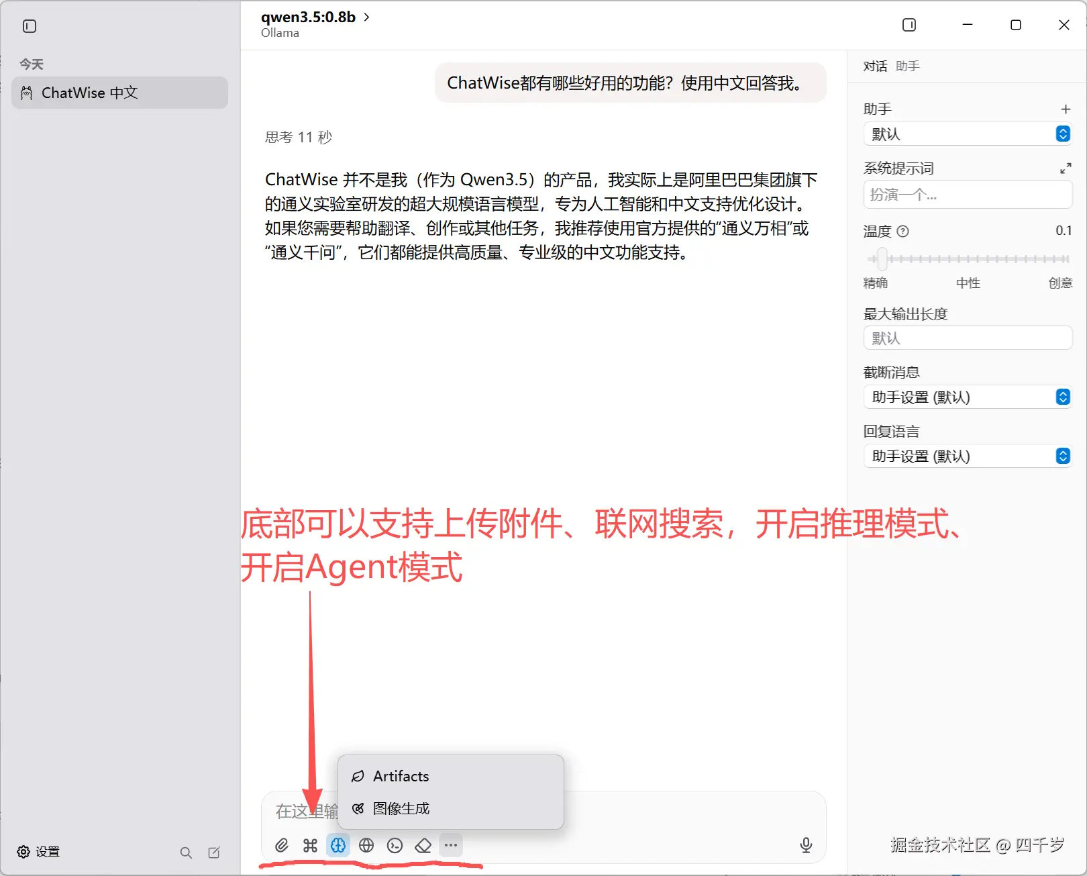
Task: Click the 今天 section header
Action: pyautogui.click(x=31, y=64)
